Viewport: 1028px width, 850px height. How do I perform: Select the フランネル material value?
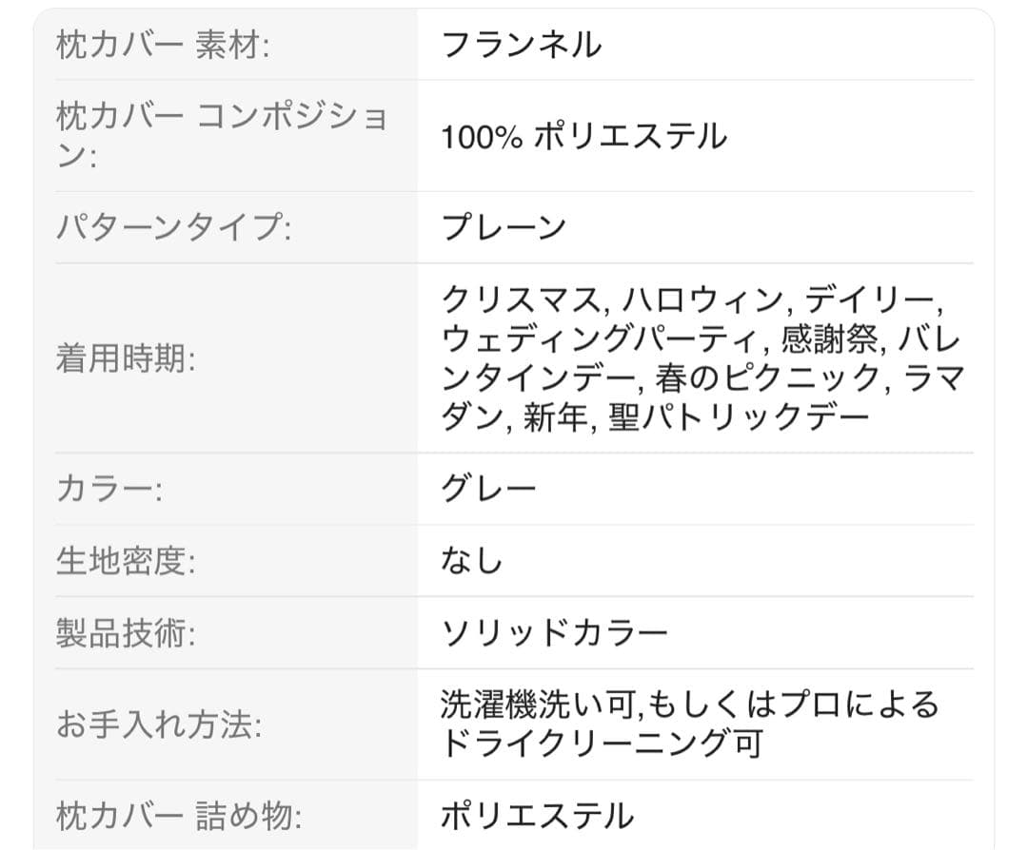click(521, 46)
